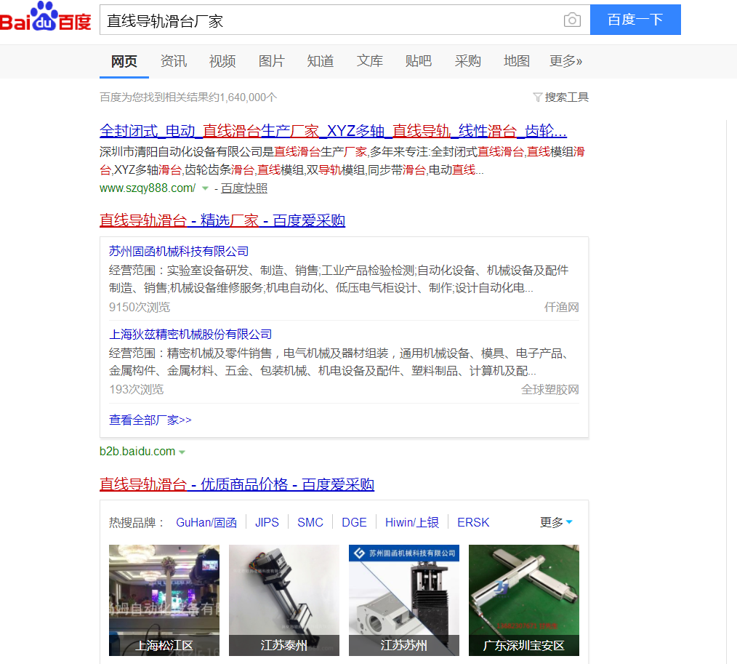737x664 pixels.
Task: Select GuHan/固函 brand filter
Action: (x=206, y=522)
